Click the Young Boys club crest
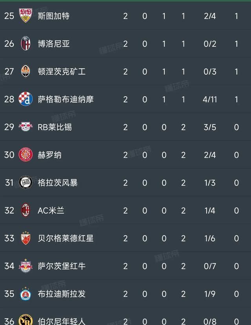The height and width of the screenshot is (325, 251). tap(25, 320)
